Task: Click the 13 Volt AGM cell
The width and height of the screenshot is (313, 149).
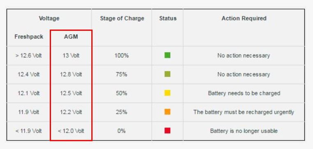Action: [71, 55]
